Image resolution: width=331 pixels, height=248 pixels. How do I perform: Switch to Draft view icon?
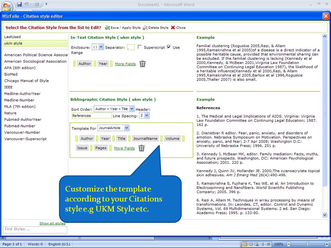tap(268, 244)
